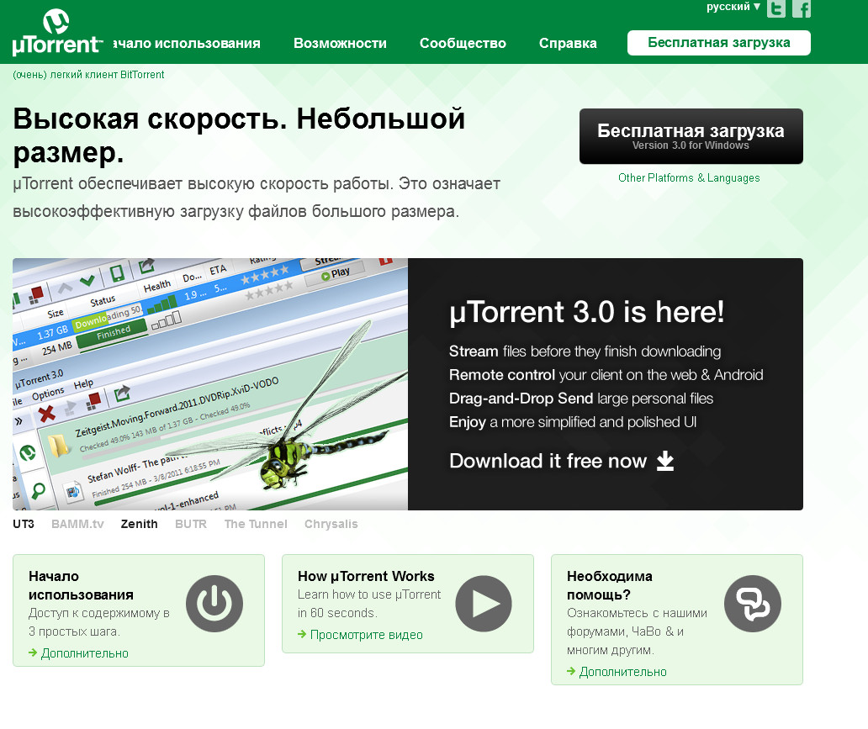Image resolution: width=868 pixels, height=729 pixels.
Task: Open the Начало использования menu item
Action: (187, 43)
